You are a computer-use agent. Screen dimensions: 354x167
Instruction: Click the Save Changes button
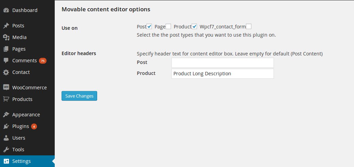coord(79,96)
